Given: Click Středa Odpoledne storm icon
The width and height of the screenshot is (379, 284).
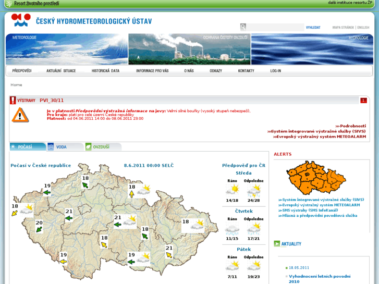Looking at the screenshot, I should pyautogui.click(x=253, y=191).
